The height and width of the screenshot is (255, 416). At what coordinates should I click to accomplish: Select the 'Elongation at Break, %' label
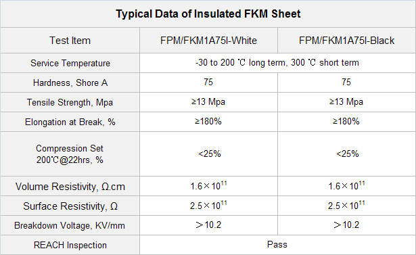pos(70,122)
